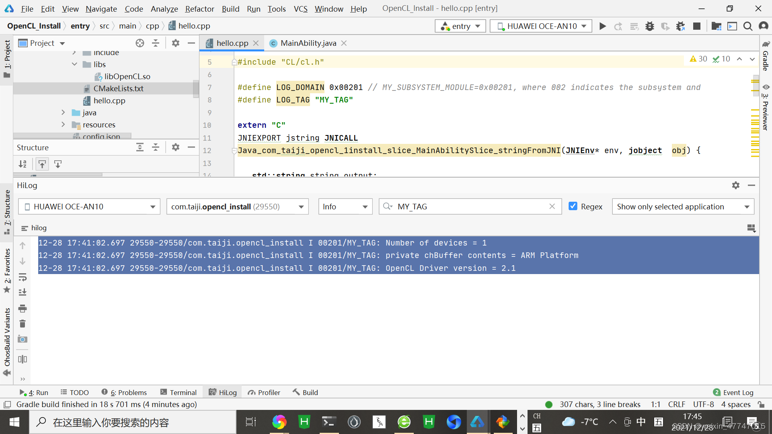Go to next highlighted error

(x=752, y=59)
